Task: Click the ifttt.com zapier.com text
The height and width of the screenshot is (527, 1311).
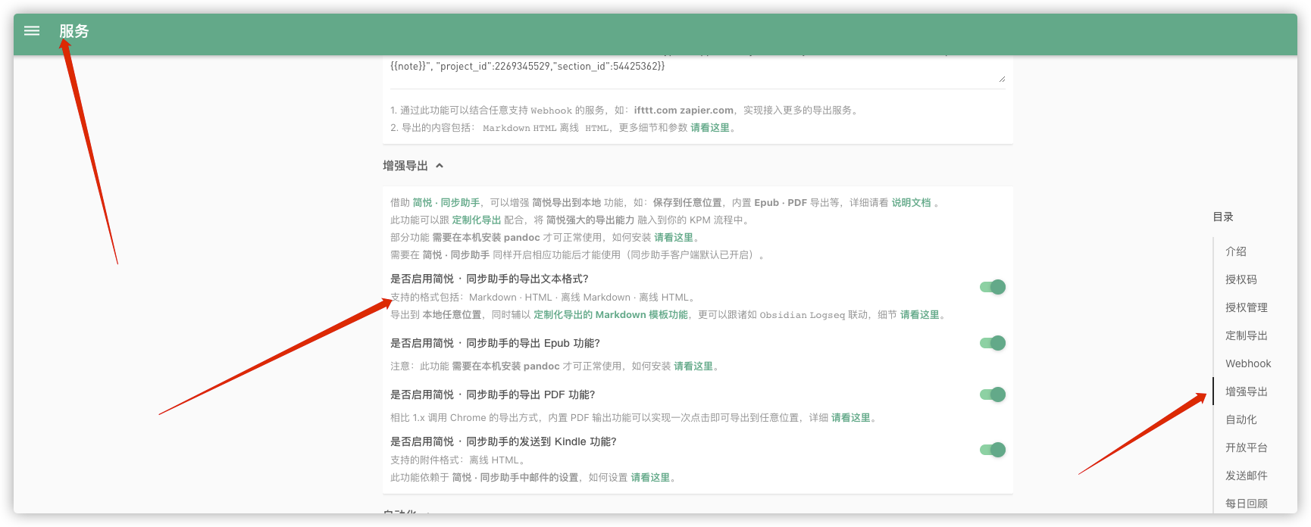Action: pyautogui.click(x=684, y=110)
